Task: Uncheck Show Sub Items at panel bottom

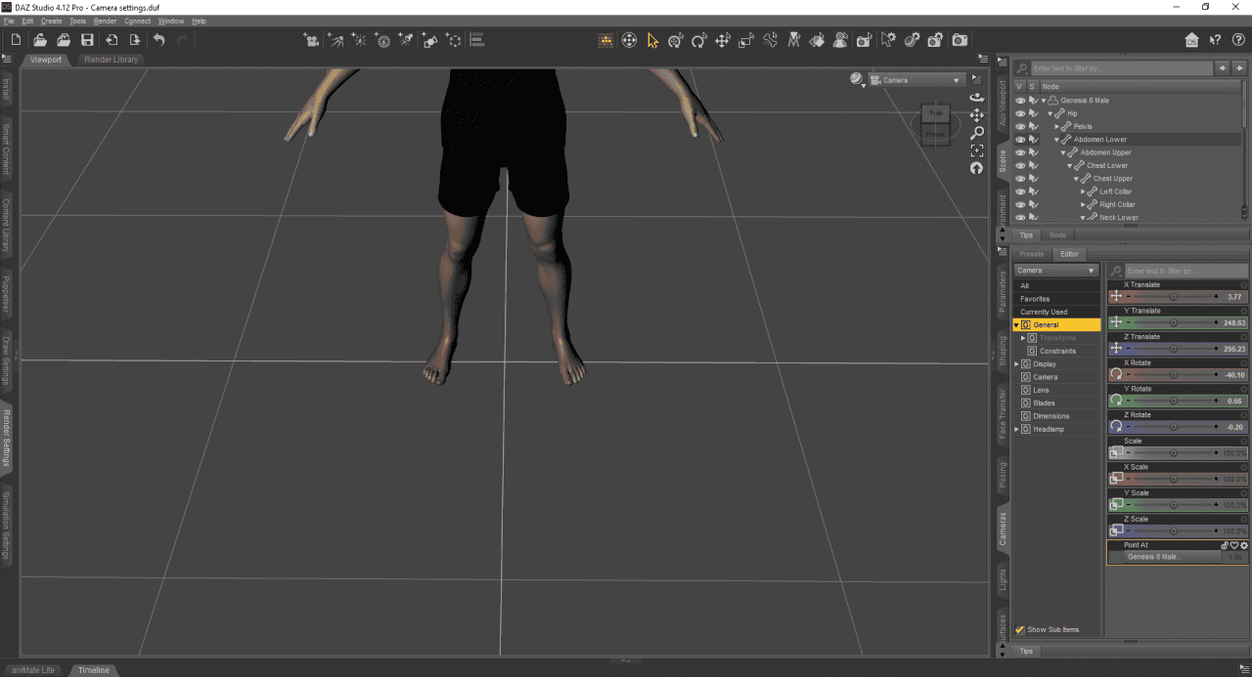Action: click(x=1019, y=630)
